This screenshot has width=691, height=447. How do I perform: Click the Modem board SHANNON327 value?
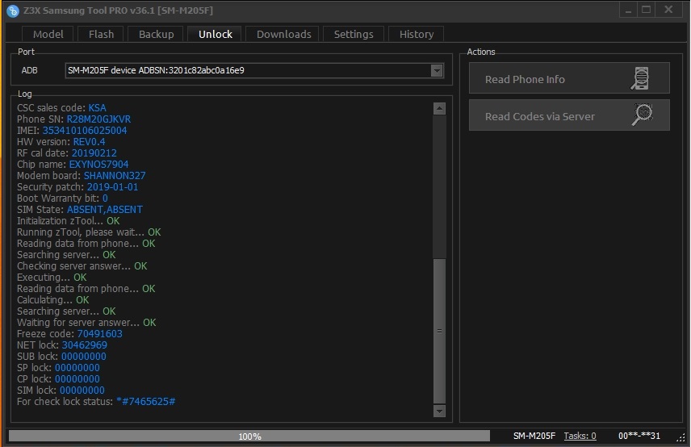coord(115,176)
